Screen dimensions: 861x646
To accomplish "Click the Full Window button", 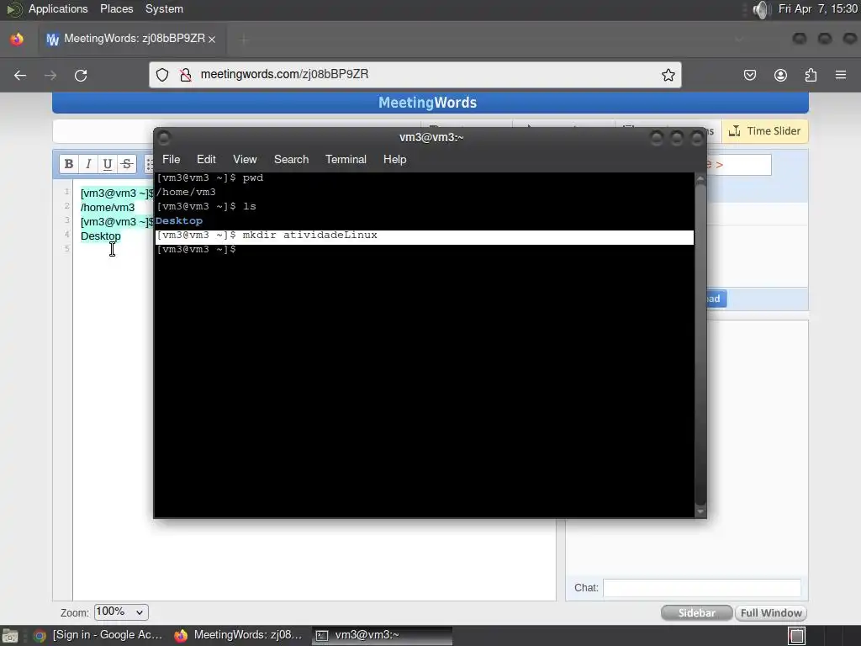I will pos(771,613).
